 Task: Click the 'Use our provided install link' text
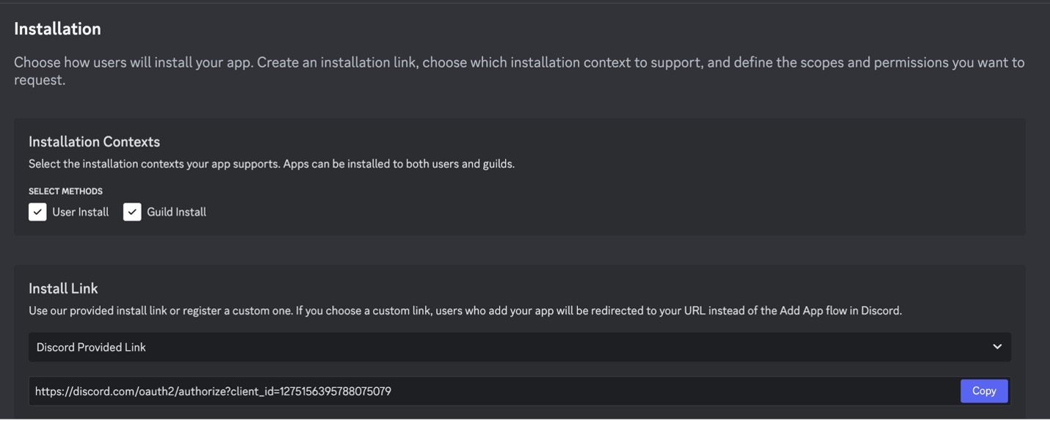[x=465, y=310]
